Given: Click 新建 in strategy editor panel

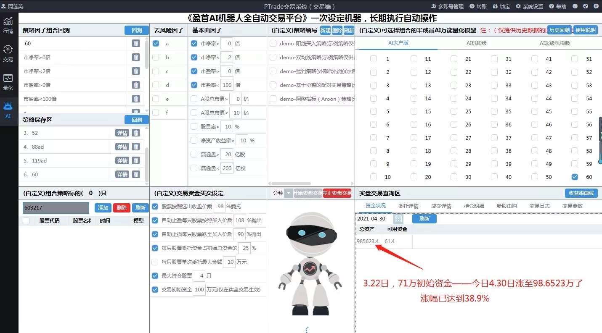Looking at the screenshot, I should [x=325, y=30].
